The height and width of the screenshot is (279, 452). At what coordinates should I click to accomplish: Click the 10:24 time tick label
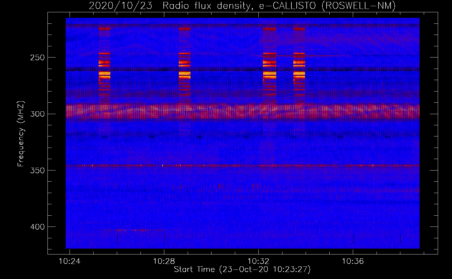pyautogui.click(x=69, y=261)
